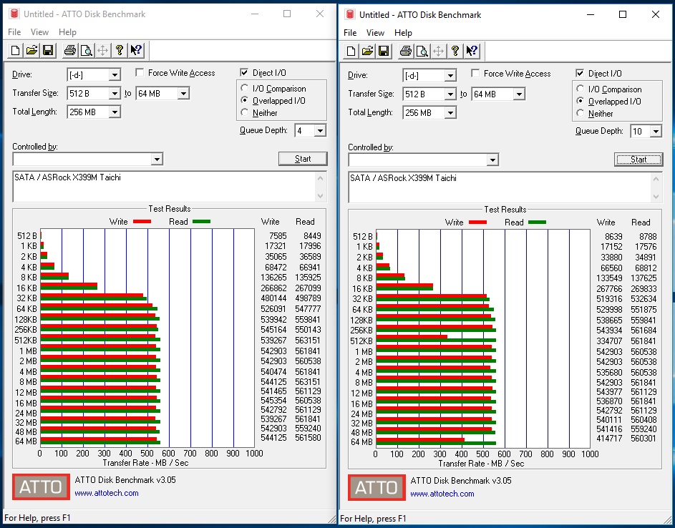Toggle Direct I/O checkbox in left window
This screenshot has width=675, height=528.
pyautogui.click(x=244, y=73)
